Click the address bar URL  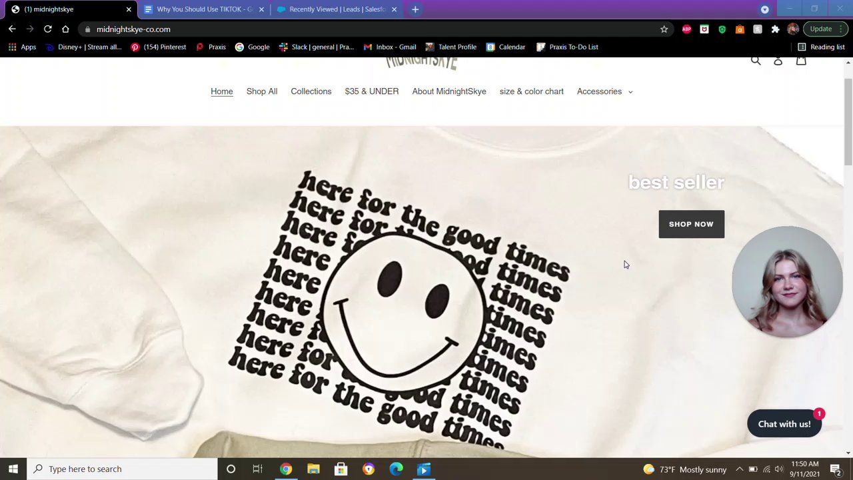point(133,29)
